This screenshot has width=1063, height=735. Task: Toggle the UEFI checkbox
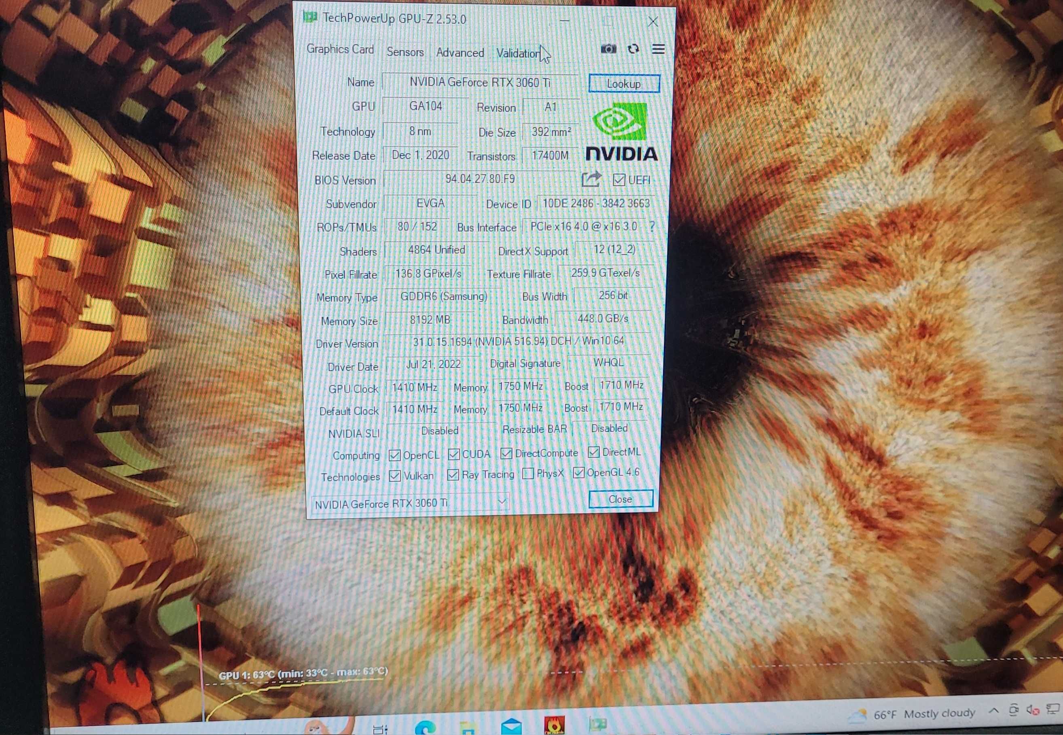click(619, 180)
